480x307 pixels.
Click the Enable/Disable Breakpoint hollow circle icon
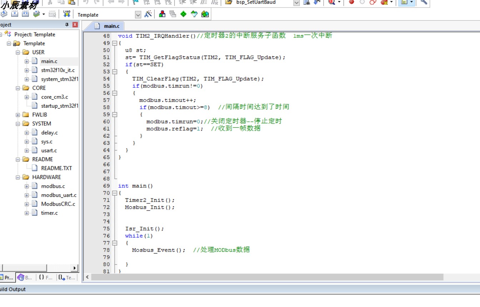click(362, 2)
